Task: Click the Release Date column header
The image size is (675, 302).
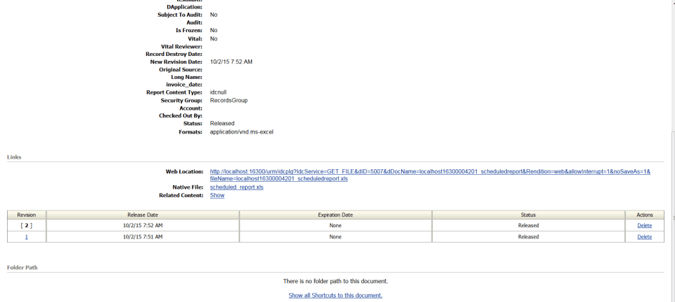Action: coord(142,215)
